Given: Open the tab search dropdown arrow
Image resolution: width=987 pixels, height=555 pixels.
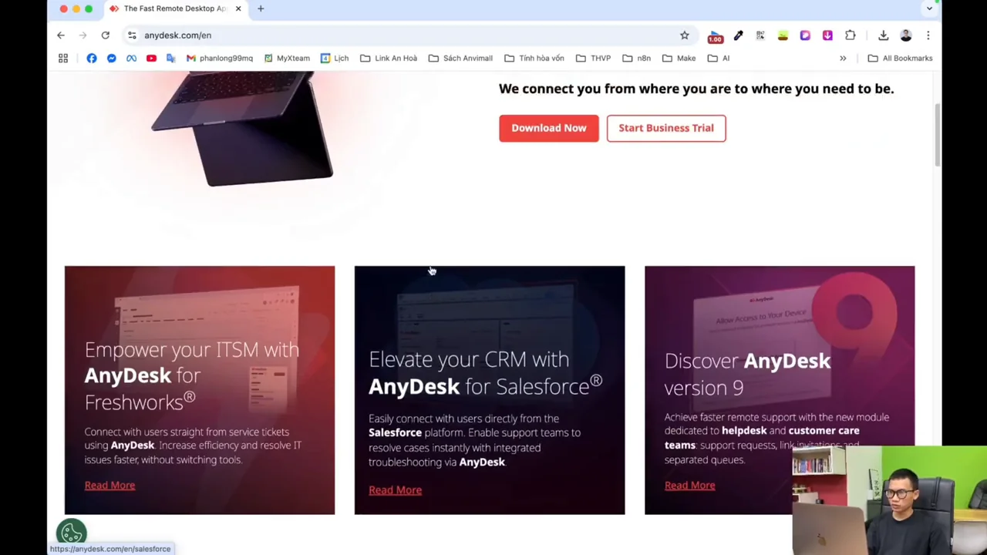Looking at the screenshot, I should point(929,8).
